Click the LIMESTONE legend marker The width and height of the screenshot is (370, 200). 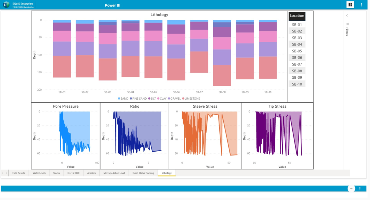[x=183, y=99]
